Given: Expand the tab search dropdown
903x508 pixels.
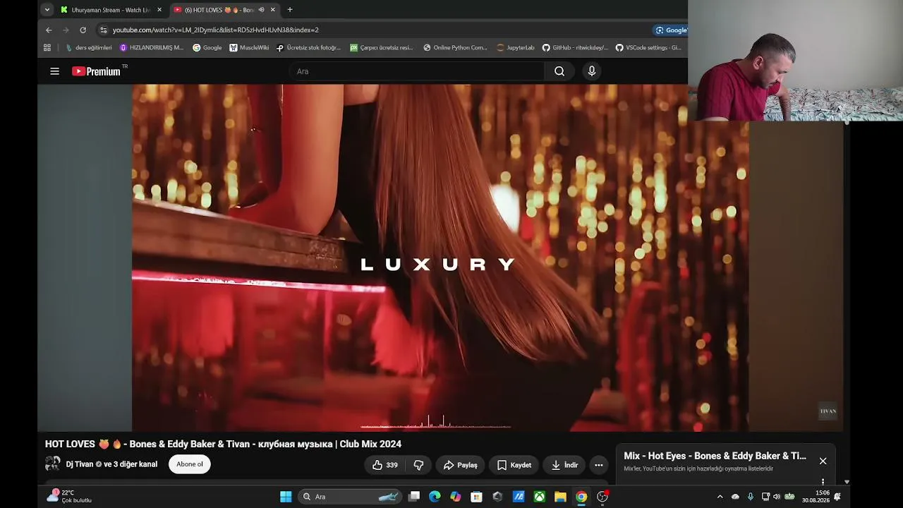Looking at the screenshot, I should (x=47, y=10).
